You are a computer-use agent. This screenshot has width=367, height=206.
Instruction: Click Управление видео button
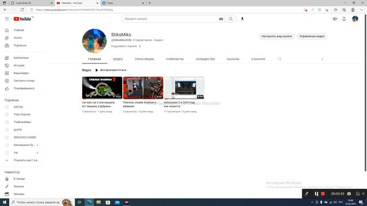[312, 37]
